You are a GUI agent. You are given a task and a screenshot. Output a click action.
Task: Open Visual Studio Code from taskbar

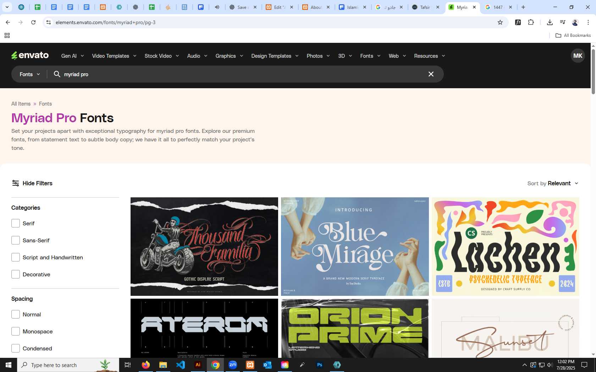point(180,365)
